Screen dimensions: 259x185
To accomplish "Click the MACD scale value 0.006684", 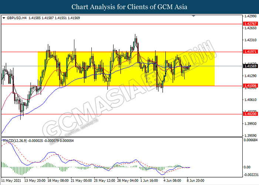I will [x=250, y=140].
